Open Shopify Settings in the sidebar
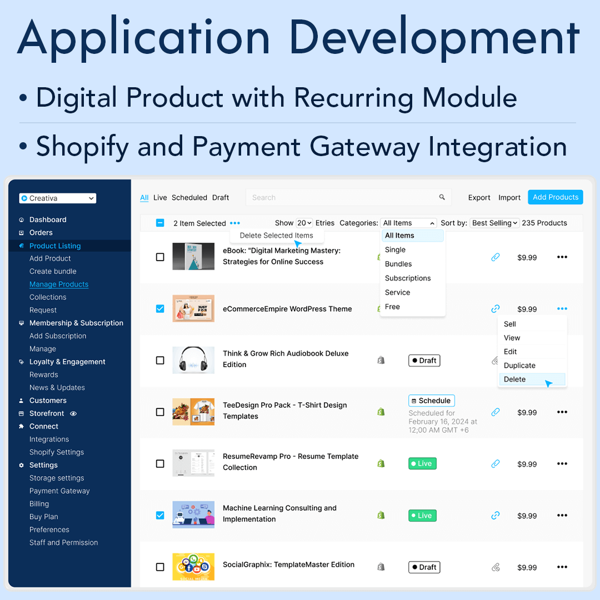Viewport: 600px width, 600px height. coord(57,452)
